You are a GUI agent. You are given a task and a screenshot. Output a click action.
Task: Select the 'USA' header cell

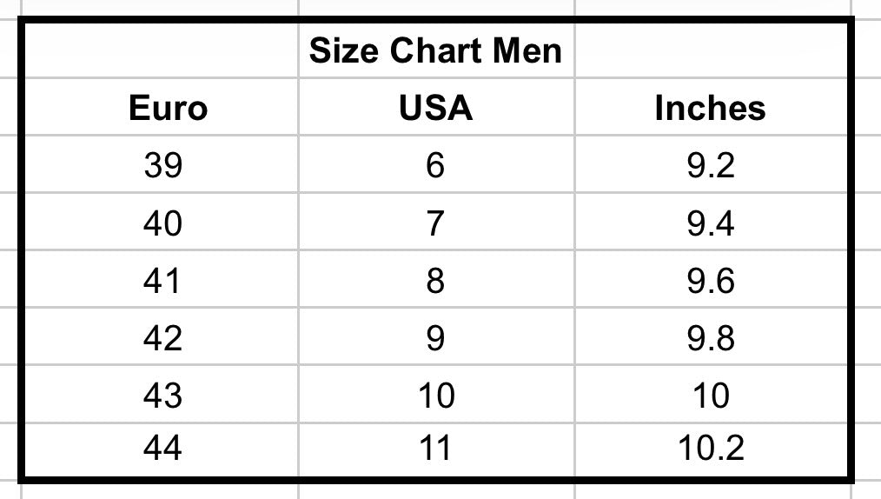pos(435,108)
